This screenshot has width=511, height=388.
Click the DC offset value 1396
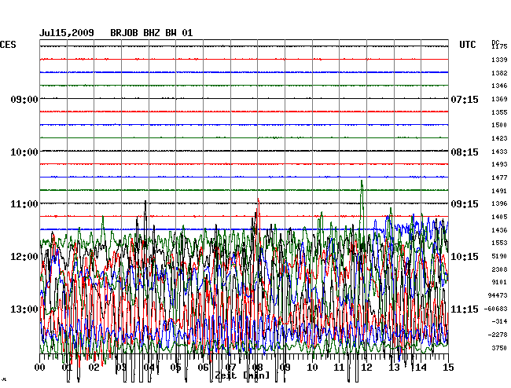click(x=499, y=203)
